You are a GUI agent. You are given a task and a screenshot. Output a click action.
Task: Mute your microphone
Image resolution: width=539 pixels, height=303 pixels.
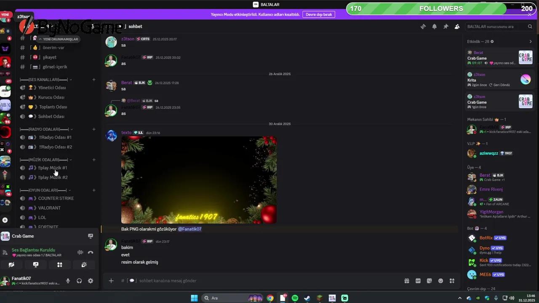68,281
